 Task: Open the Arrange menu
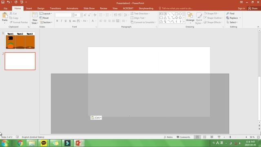coord(190,18)
